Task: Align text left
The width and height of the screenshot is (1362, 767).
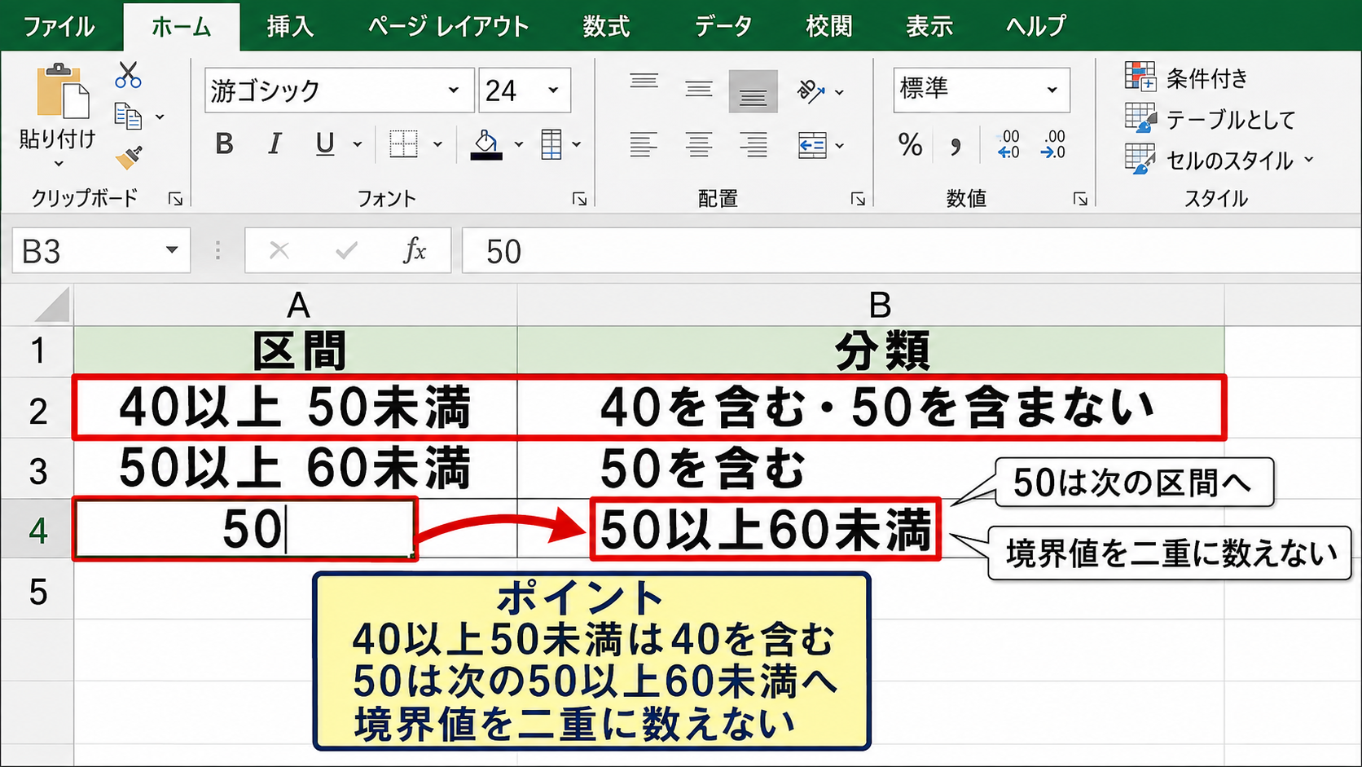Action: [x=644, y=145]
